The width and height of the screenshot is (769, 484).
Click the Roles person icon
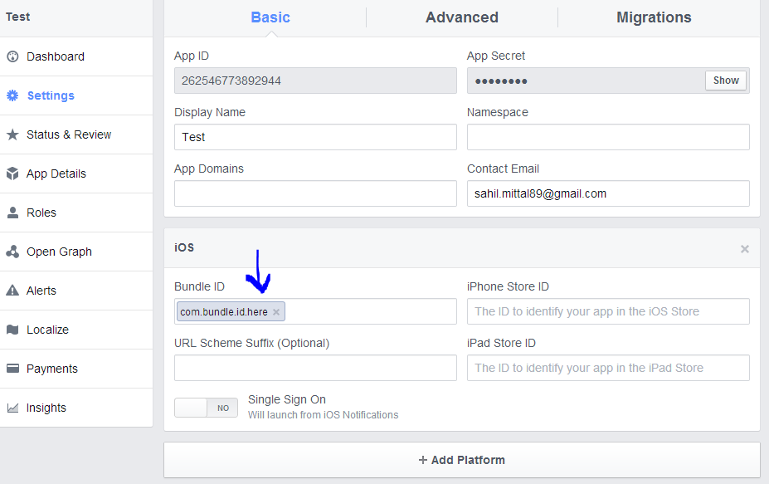click(12, 213)
